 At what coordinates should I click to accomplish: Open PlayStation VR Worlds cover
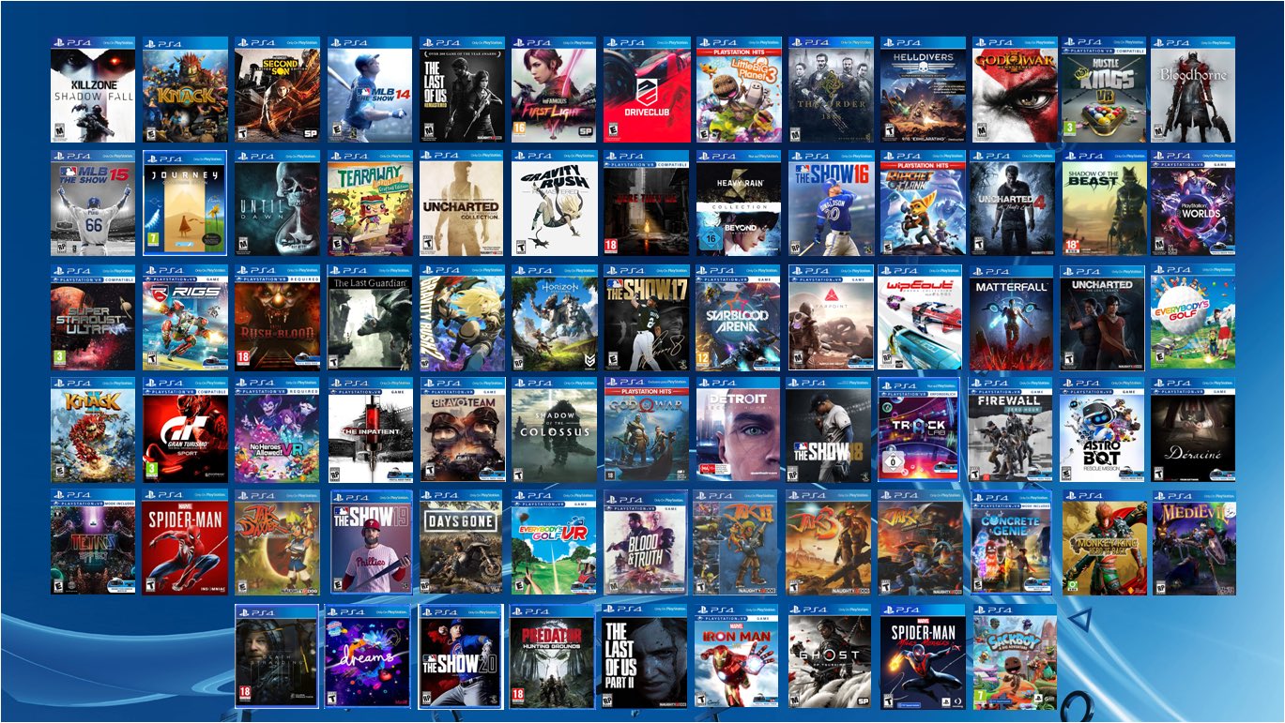(x=1193, y=203)
